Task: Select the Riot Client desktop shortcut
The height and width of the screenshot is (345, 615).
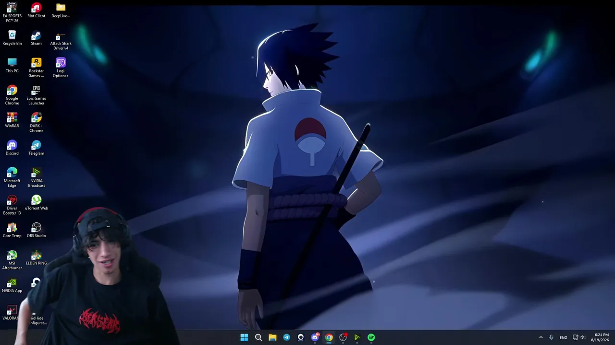Action: click(36, 11)
